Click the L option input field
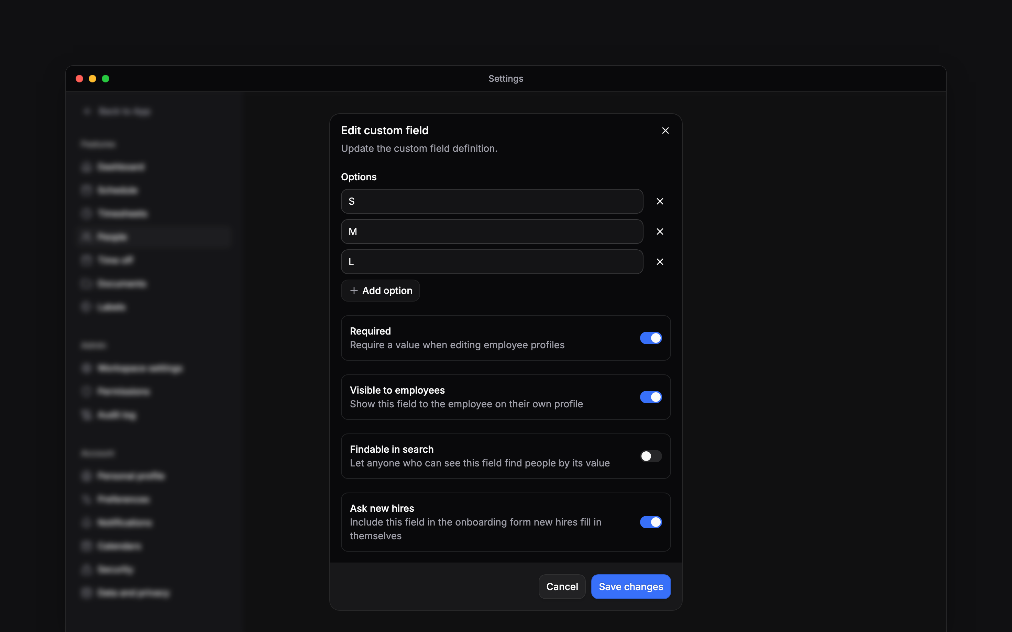Image resolution: width=1012 pixels, height=632 pixels. pos(492,262)
